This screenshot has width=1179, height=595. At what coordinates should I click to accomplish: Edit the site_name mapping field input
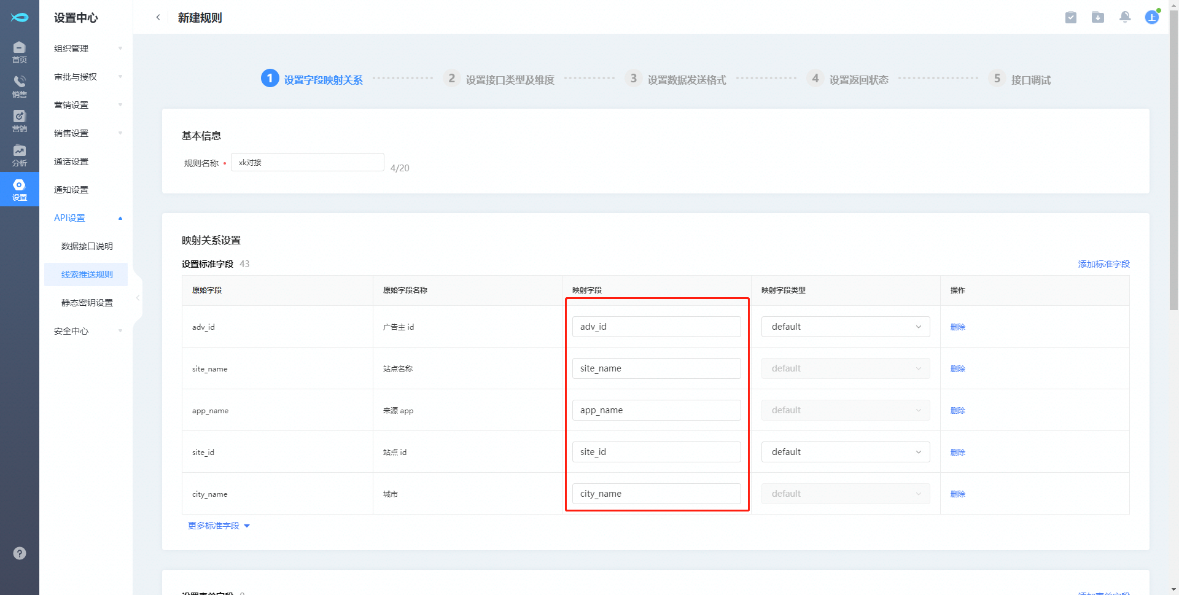[656, 368]
